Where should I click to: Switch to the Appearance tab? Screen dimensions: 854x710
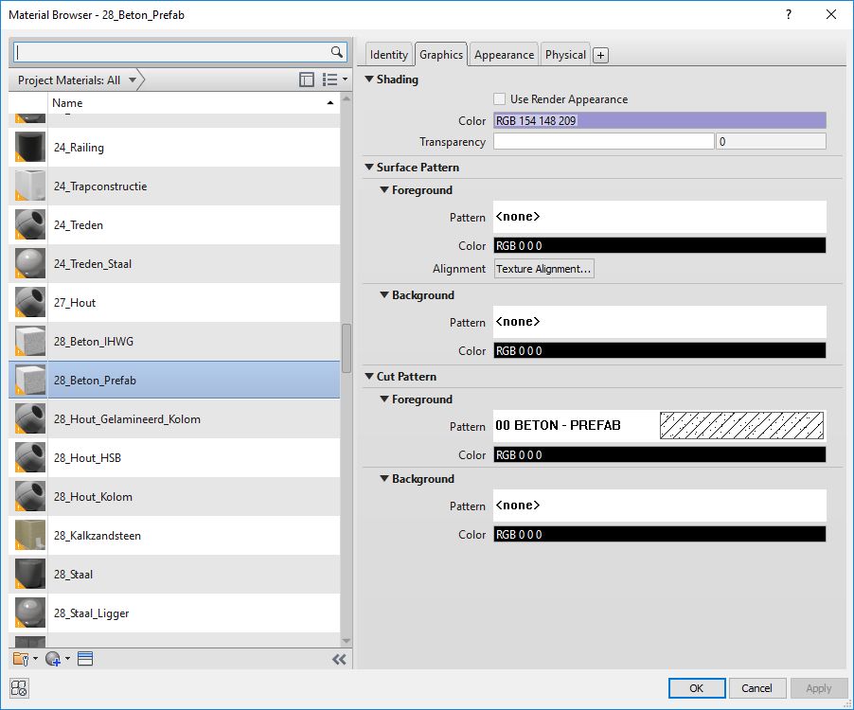[x=504, y=54]
